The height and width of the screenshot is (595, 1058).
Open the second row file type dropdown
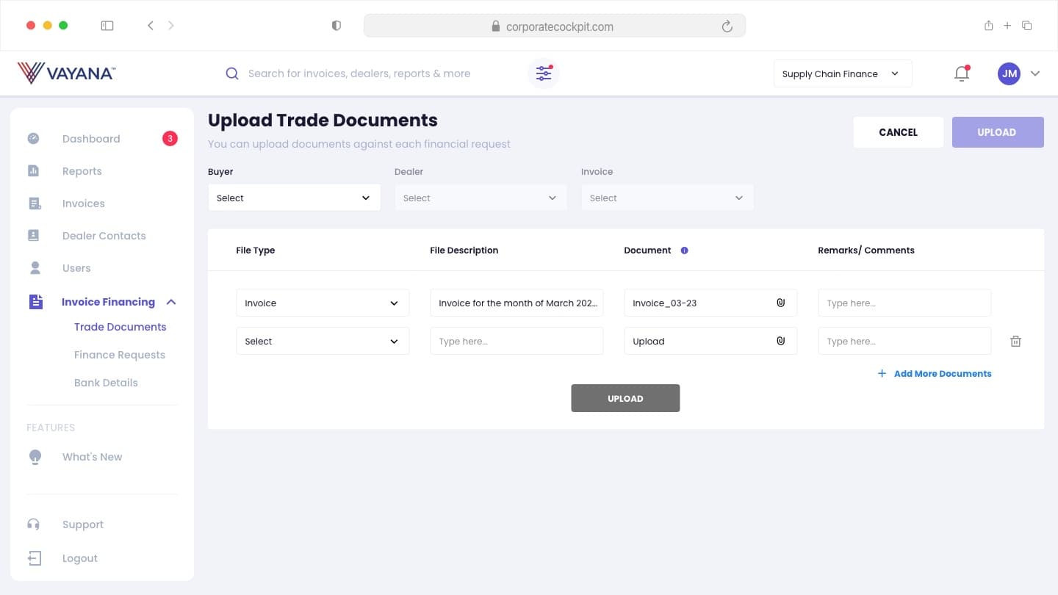[323, 341]
